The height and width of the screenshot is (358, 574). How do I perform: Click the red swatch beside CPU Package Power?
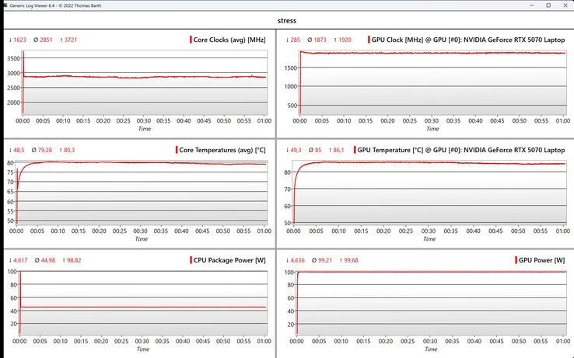click(x=191, y=260)
